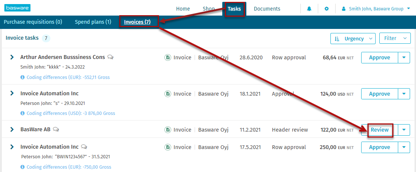Open the notifications bell
The width and height of the screenshot is (416, 172).
(309, 9)
